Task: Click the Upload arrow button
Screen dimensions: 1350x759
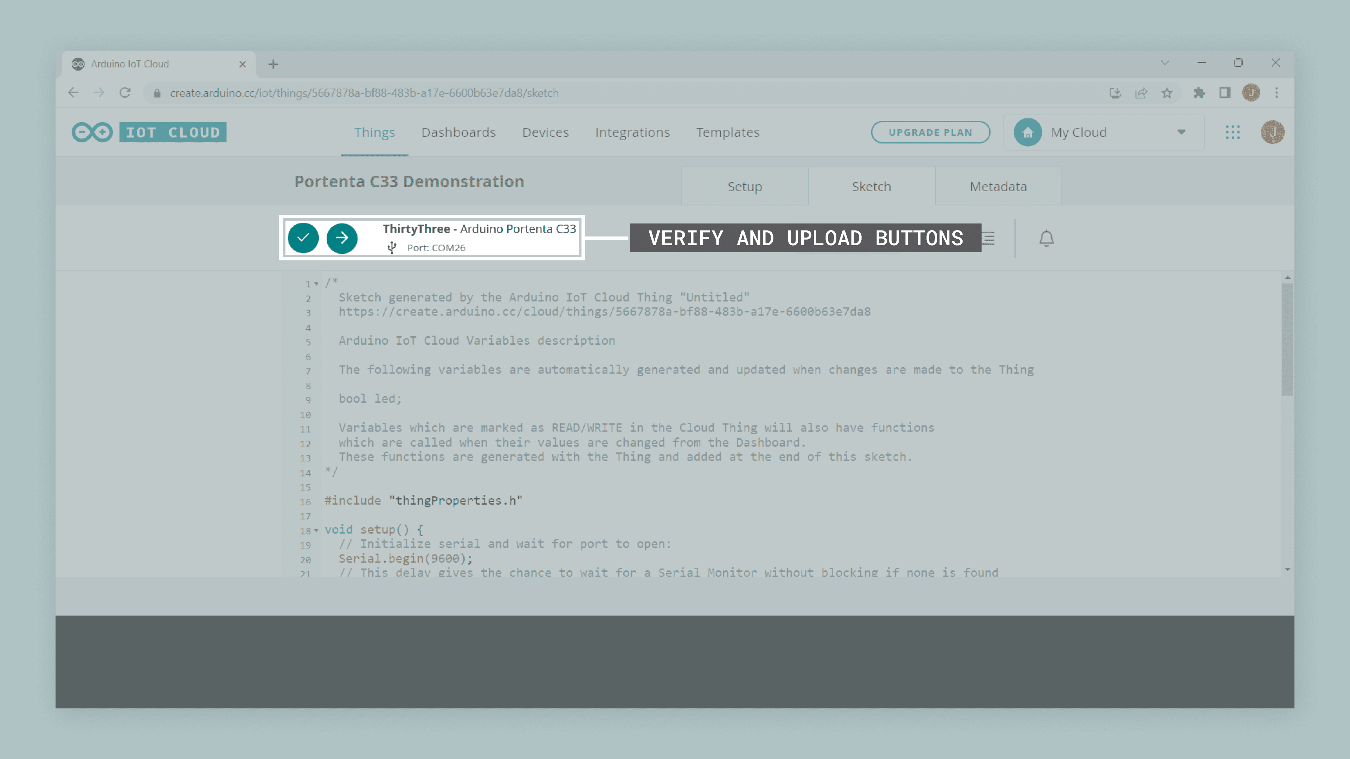Action: coord(342,238)
